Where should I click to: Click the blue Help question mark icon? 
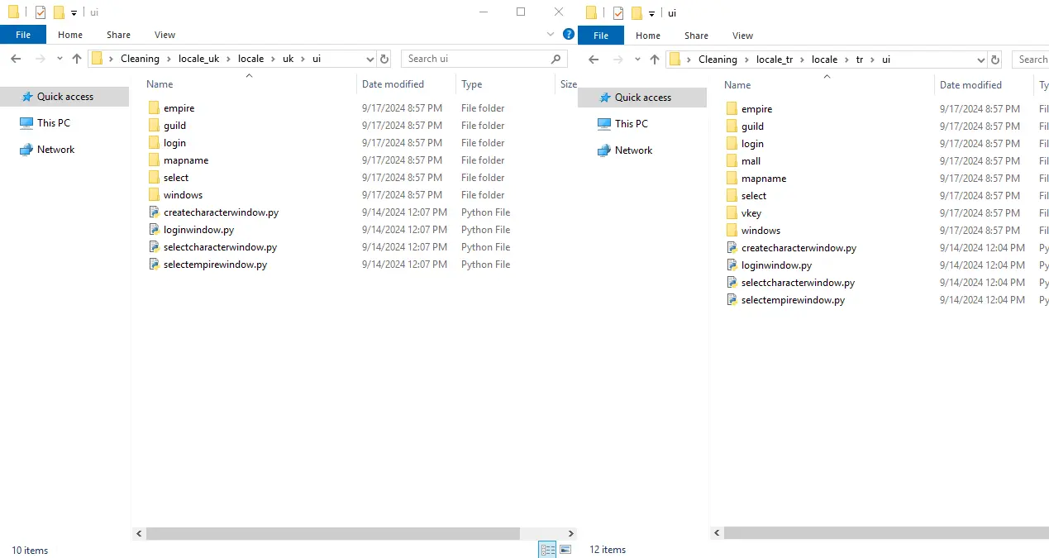(568, 34)
